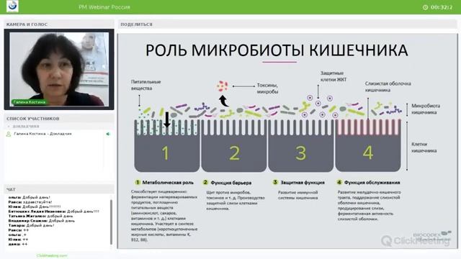
Task: Click the Функция обслуживания heading
Action: pos(372,183)
